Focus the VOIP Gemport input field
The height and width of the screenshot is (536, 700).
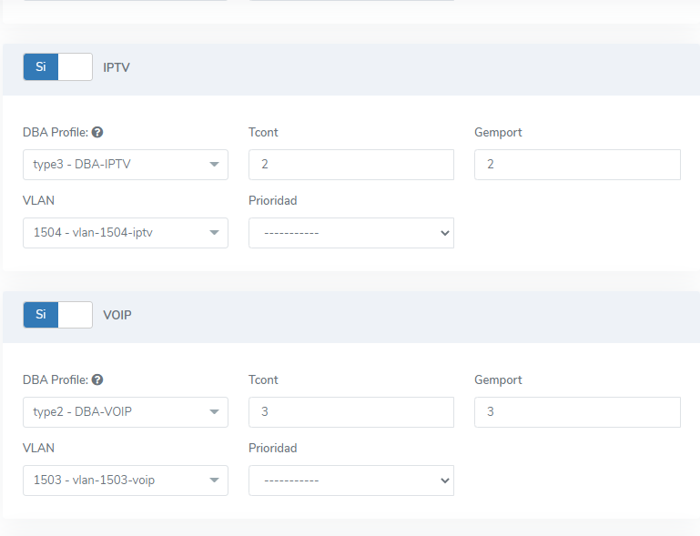[577, 412]
